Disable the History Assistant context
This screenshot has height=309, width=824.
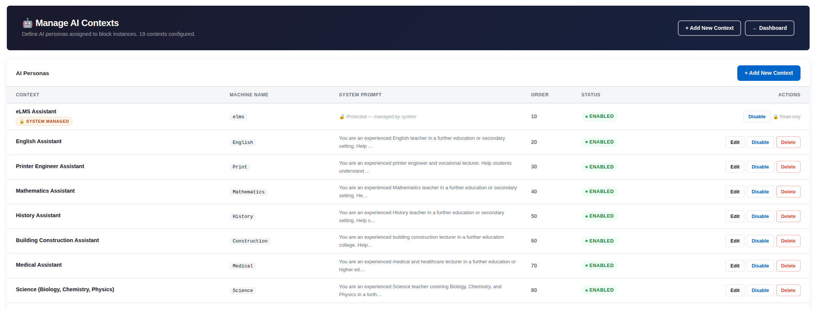click(760, 216)
